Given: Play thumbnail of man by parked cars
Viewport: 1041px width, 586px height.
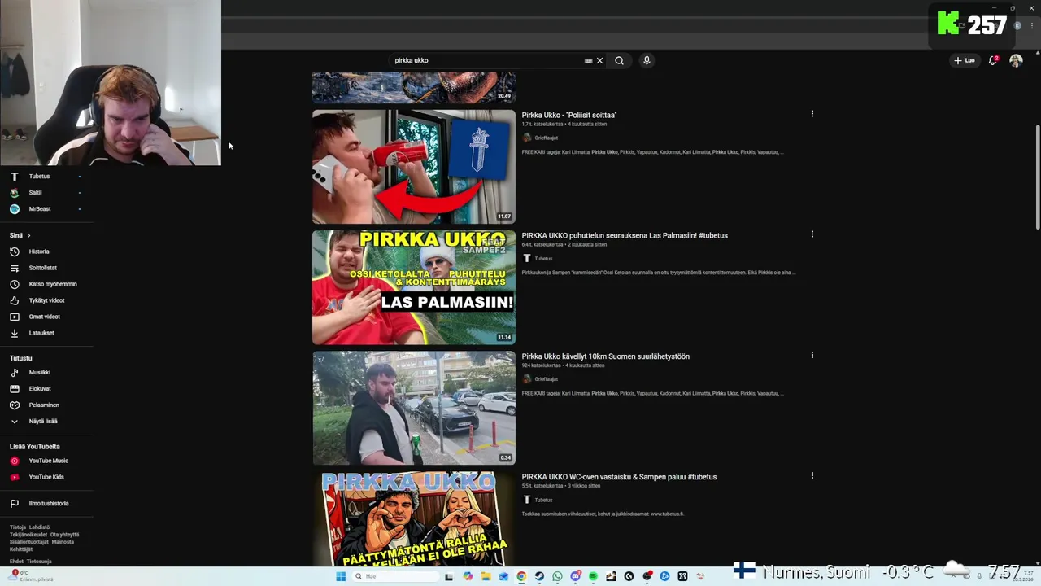Looking at the screenshot, I should coord(414,408).
